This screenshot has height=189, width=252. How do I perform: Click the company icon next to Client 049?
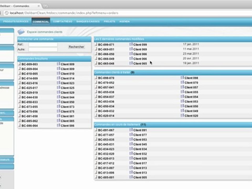tap(182, 111)
